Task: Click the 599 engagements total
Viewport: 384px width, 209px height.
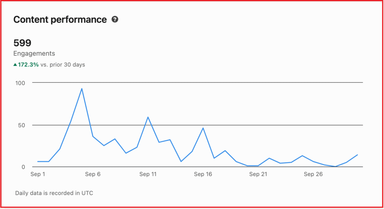Action: (22, 43)
